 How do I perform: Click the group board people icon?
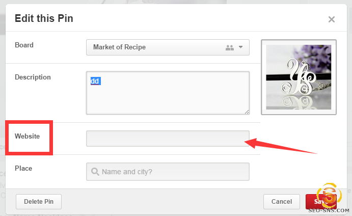pyautogui.click(x=229, y=47)
